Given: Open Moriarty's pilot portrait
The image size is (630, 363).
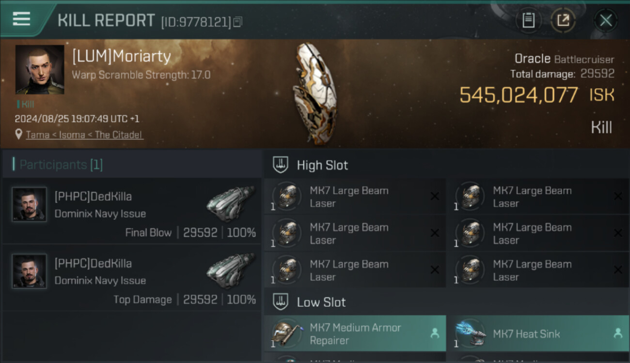Looking at the screenshot, I should (x=40, y=69).
